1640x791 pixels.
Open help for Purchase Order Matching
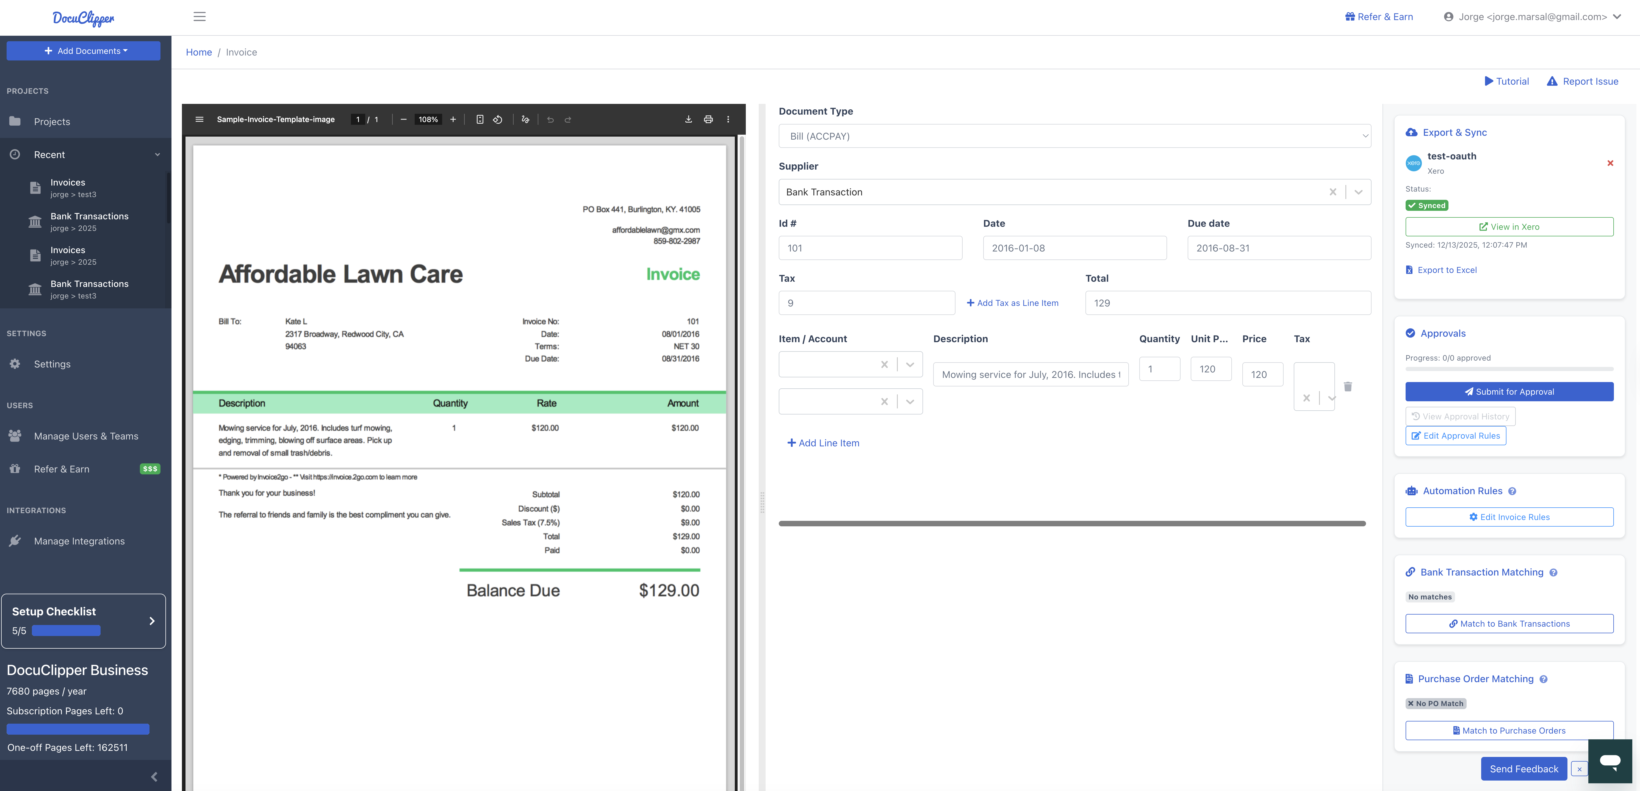pyautogui.click(x=1543, y=679)
